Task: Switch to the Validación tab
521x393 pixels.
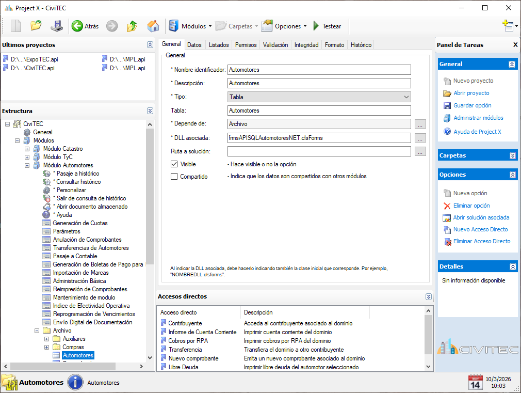Action: coord(275,45)
